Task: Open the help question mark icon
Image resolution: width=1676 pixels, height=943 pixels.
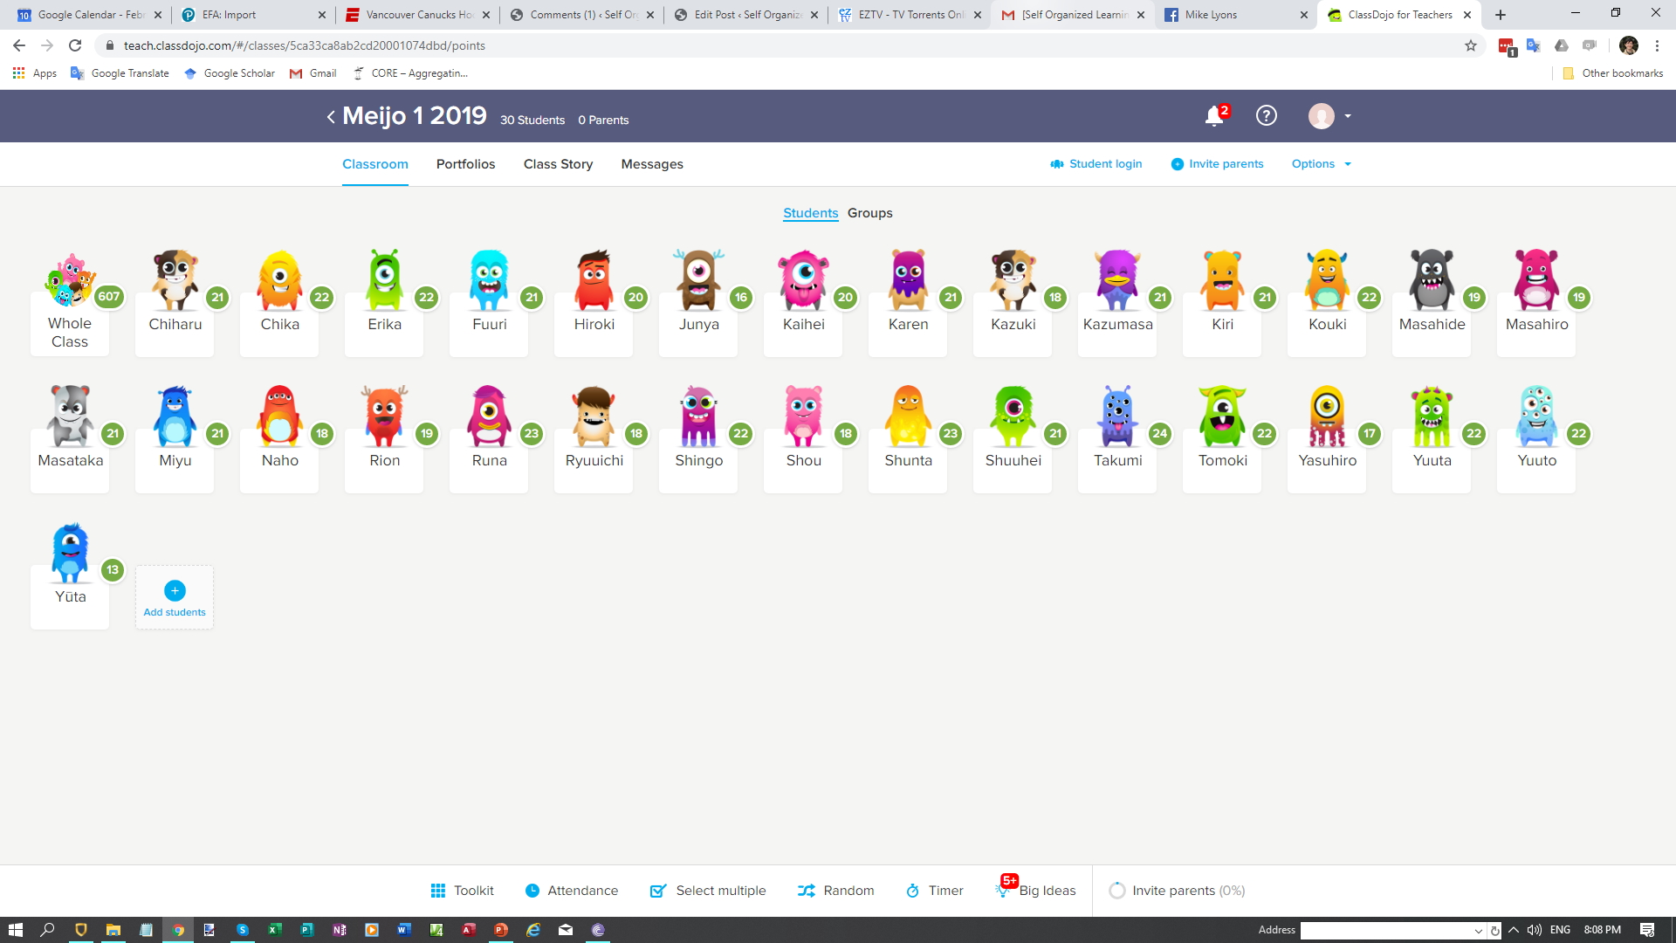Action: tap(1267, 115)
